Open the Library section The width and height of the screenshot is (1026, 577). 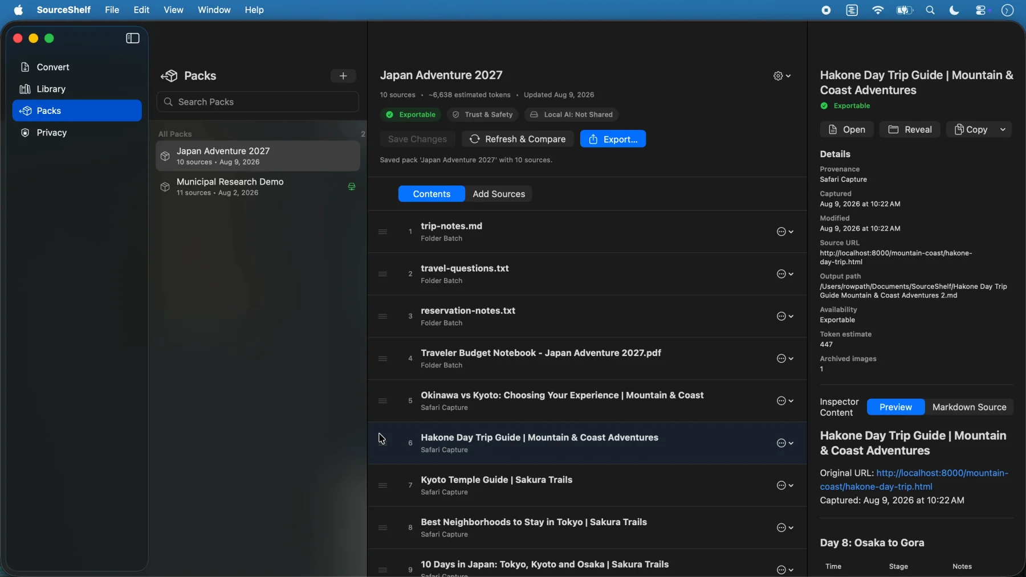(x=77, y=89)
